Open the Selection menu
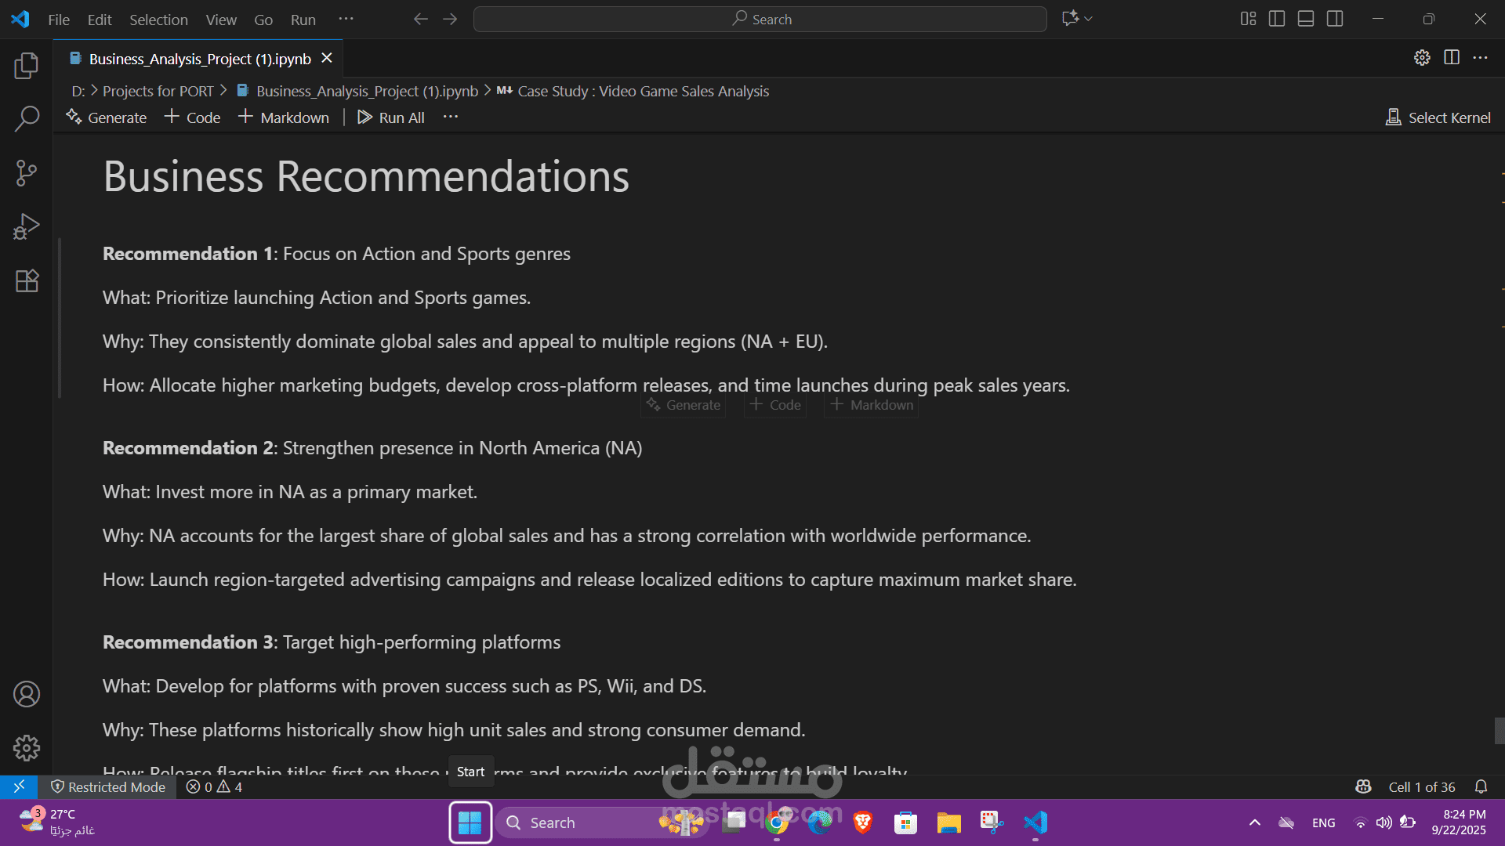Image resolution: width=1505 pixels, height=846 pixels. (x=158, y=20)
